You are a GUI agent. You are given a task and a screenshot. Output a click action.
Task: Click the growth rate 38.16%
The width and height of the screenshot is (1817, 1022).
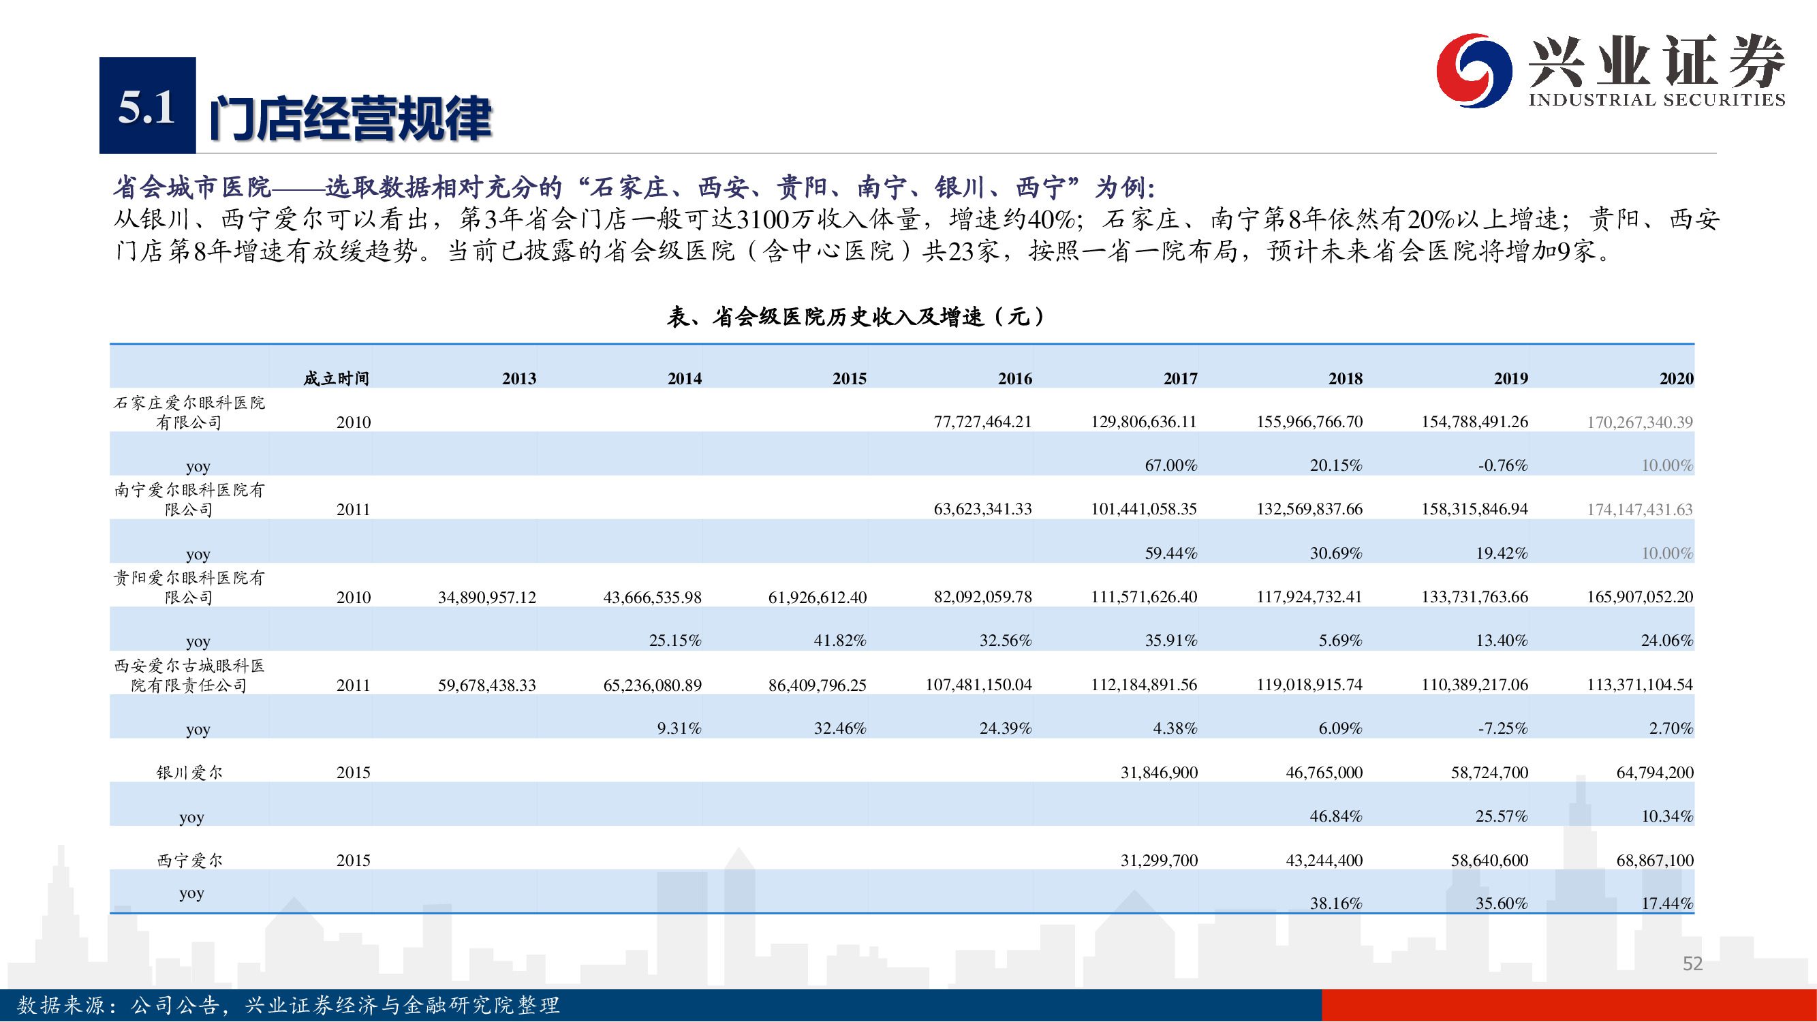1336,904
